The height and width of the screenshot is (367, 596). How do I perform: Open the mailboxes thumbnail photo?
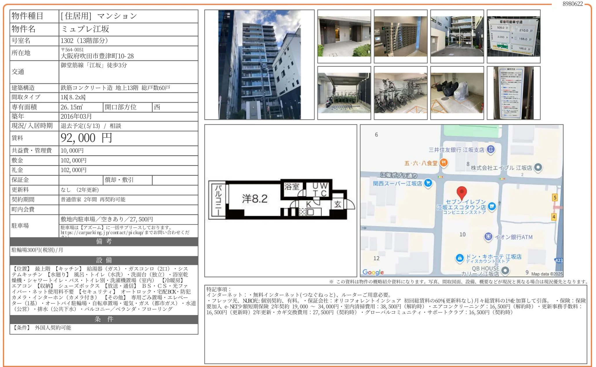pos(400,37)
